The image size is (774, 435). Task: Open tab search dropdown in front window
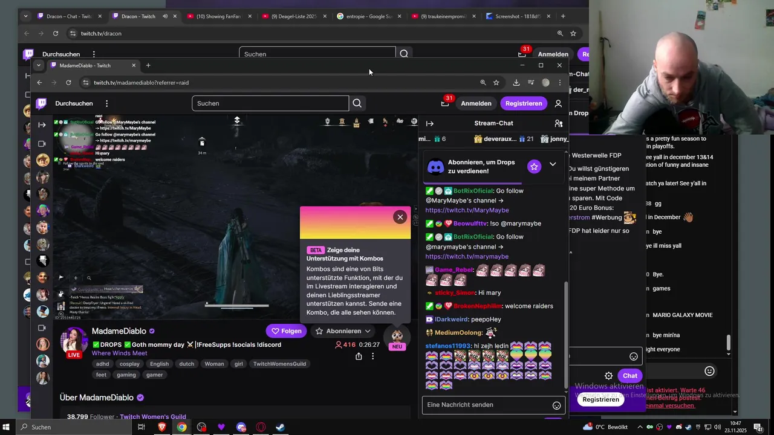pyautogui.click(x=39, y=65)
